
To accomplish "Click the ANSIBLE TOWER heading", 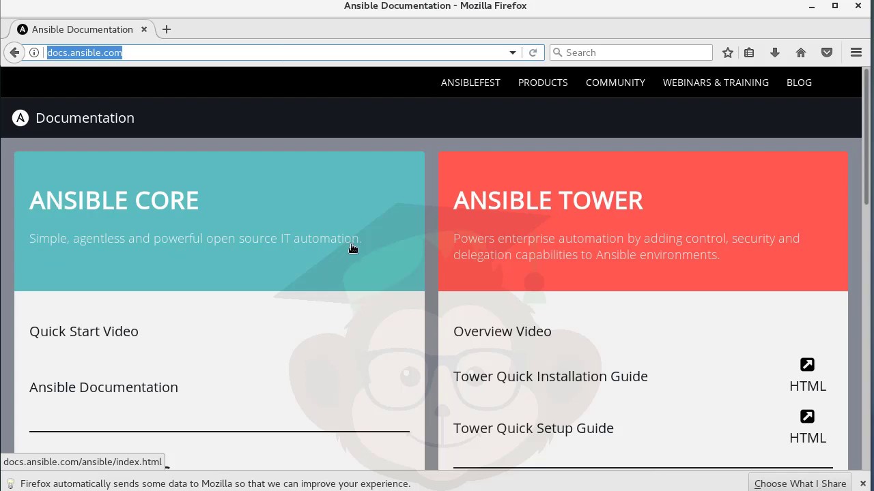I will click(548, 200).
